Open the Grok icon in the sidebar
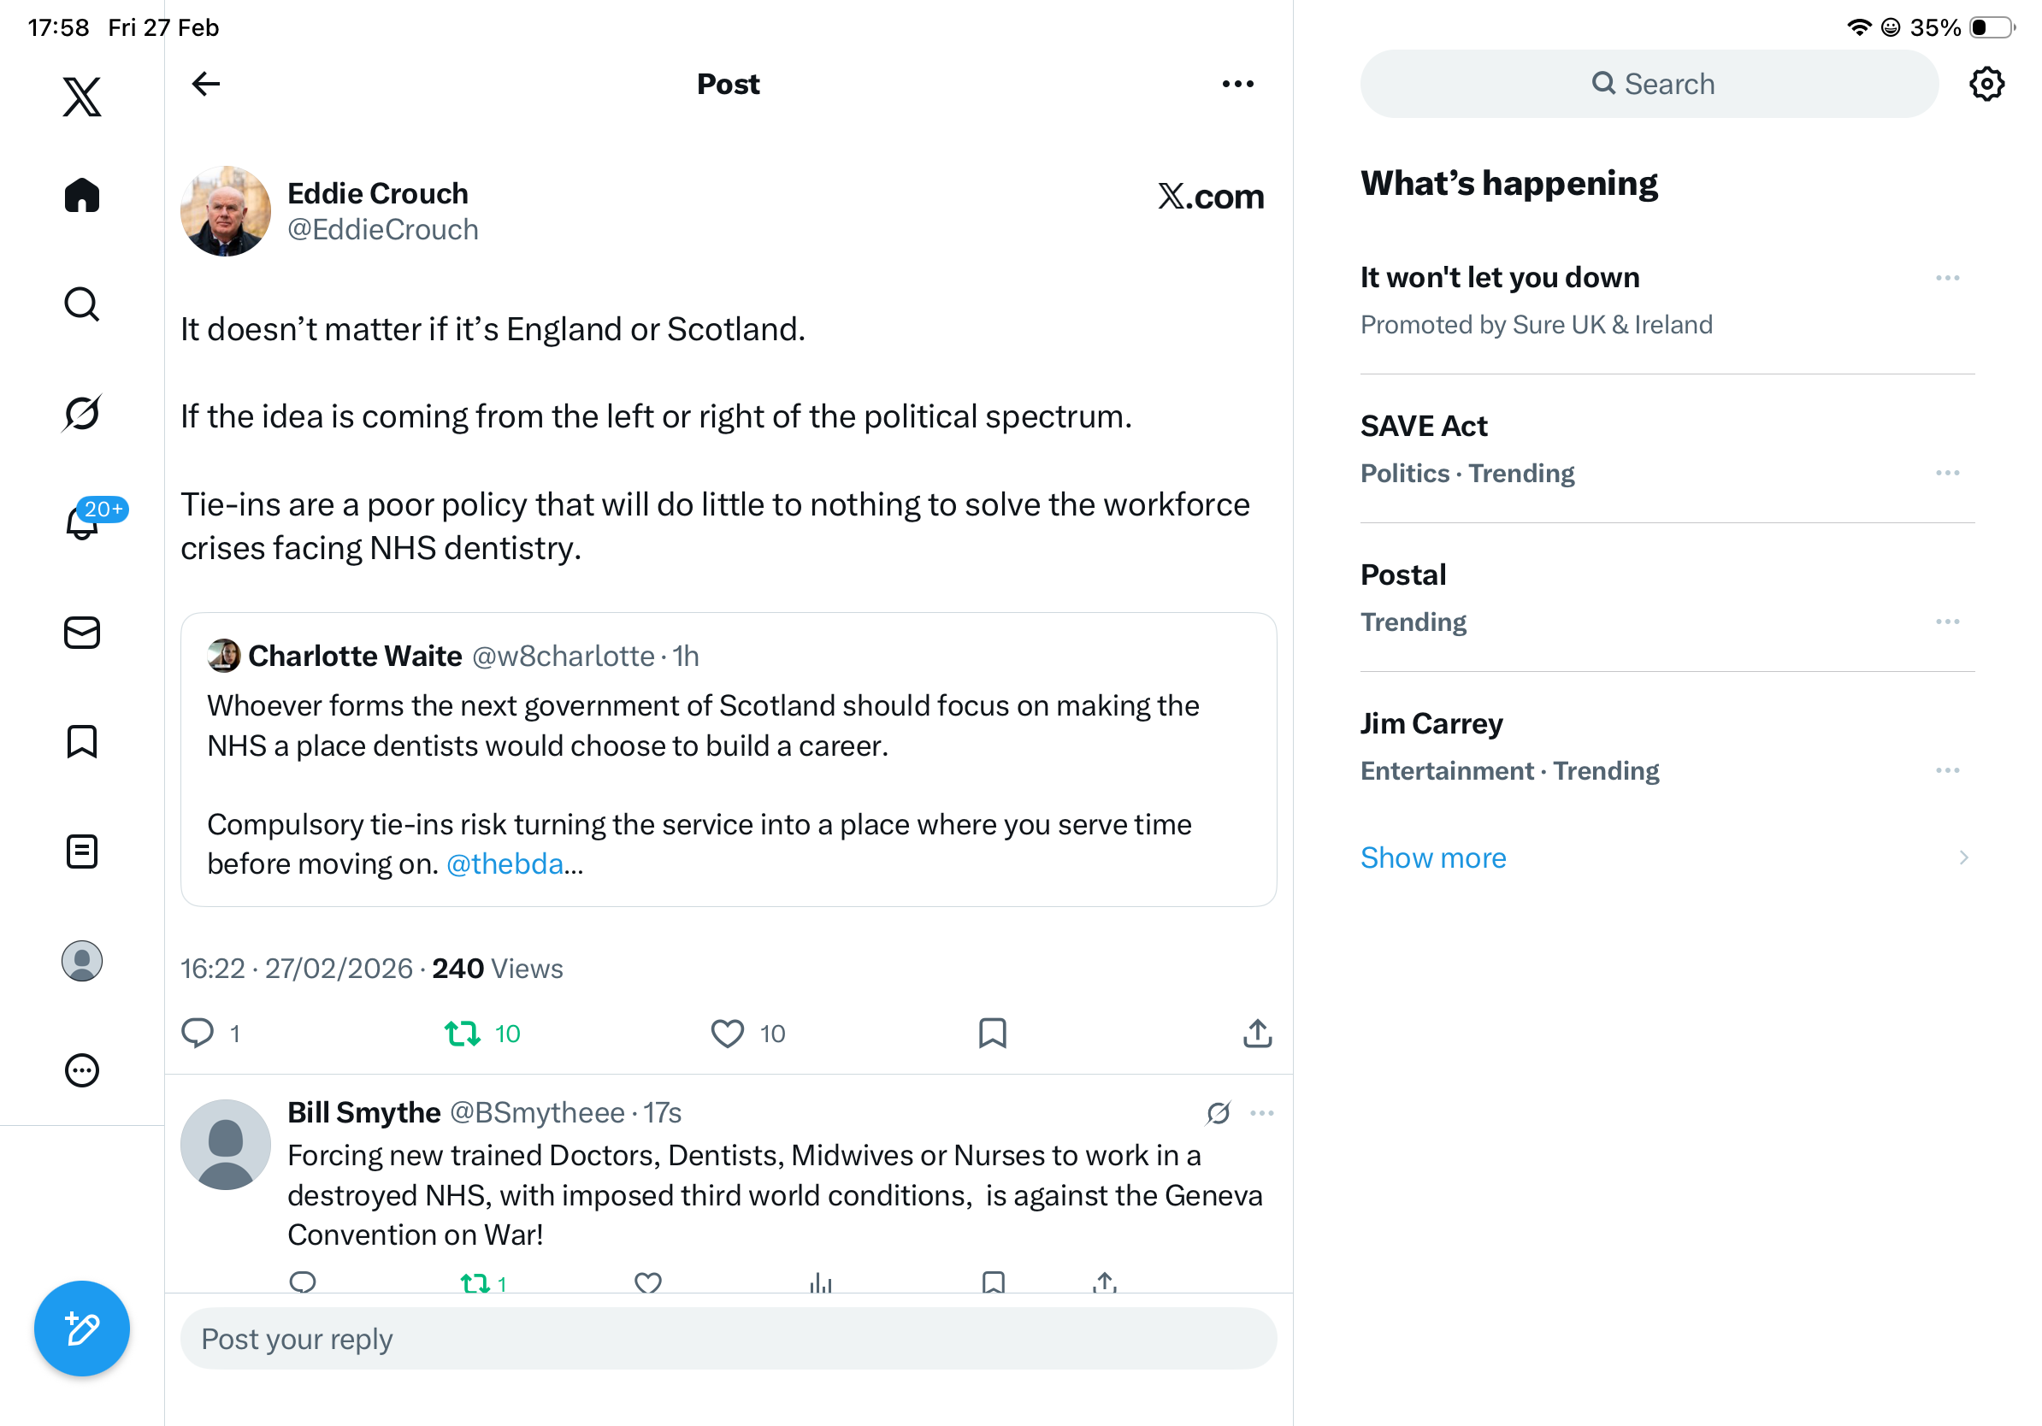This screenshot has height=1426, width=2042. click(x=82, y=413)
